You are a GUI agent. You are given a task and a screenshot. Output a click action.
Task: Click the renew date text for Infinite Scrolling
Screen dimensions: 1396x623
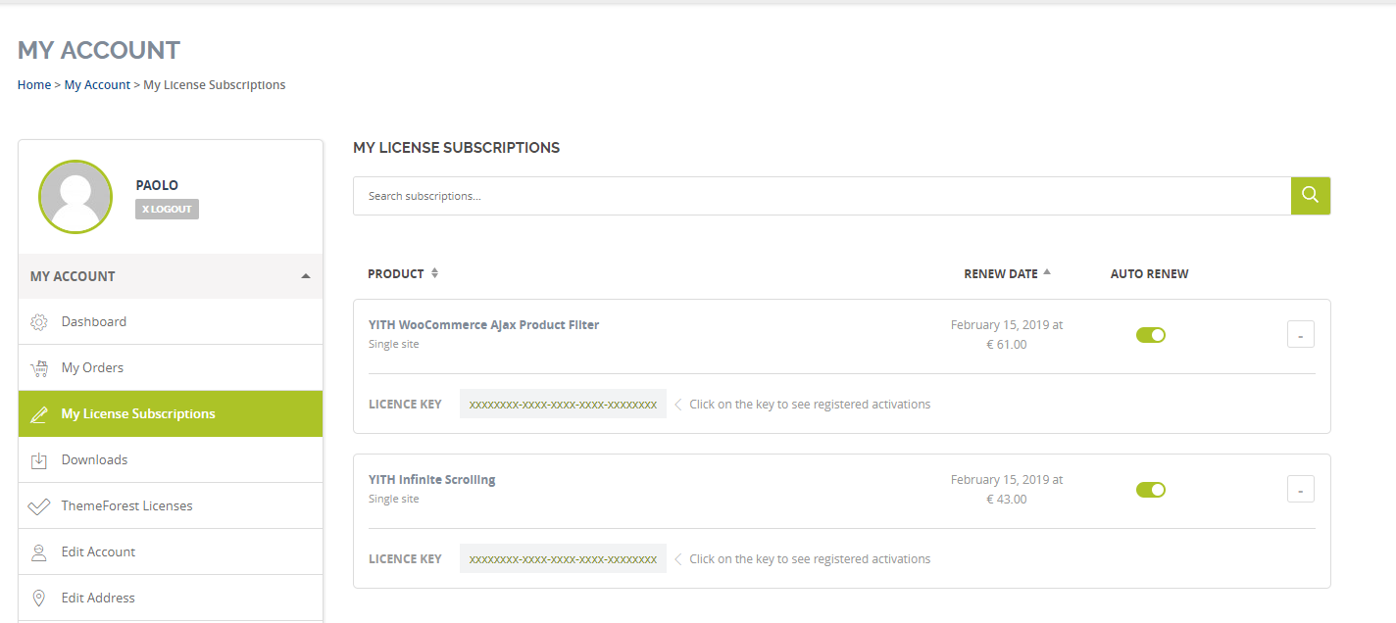[1007, 480]
